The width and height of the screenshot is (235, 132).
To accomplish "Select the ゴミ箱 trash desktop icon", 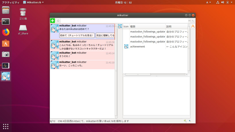I will (x=23, y=14).
